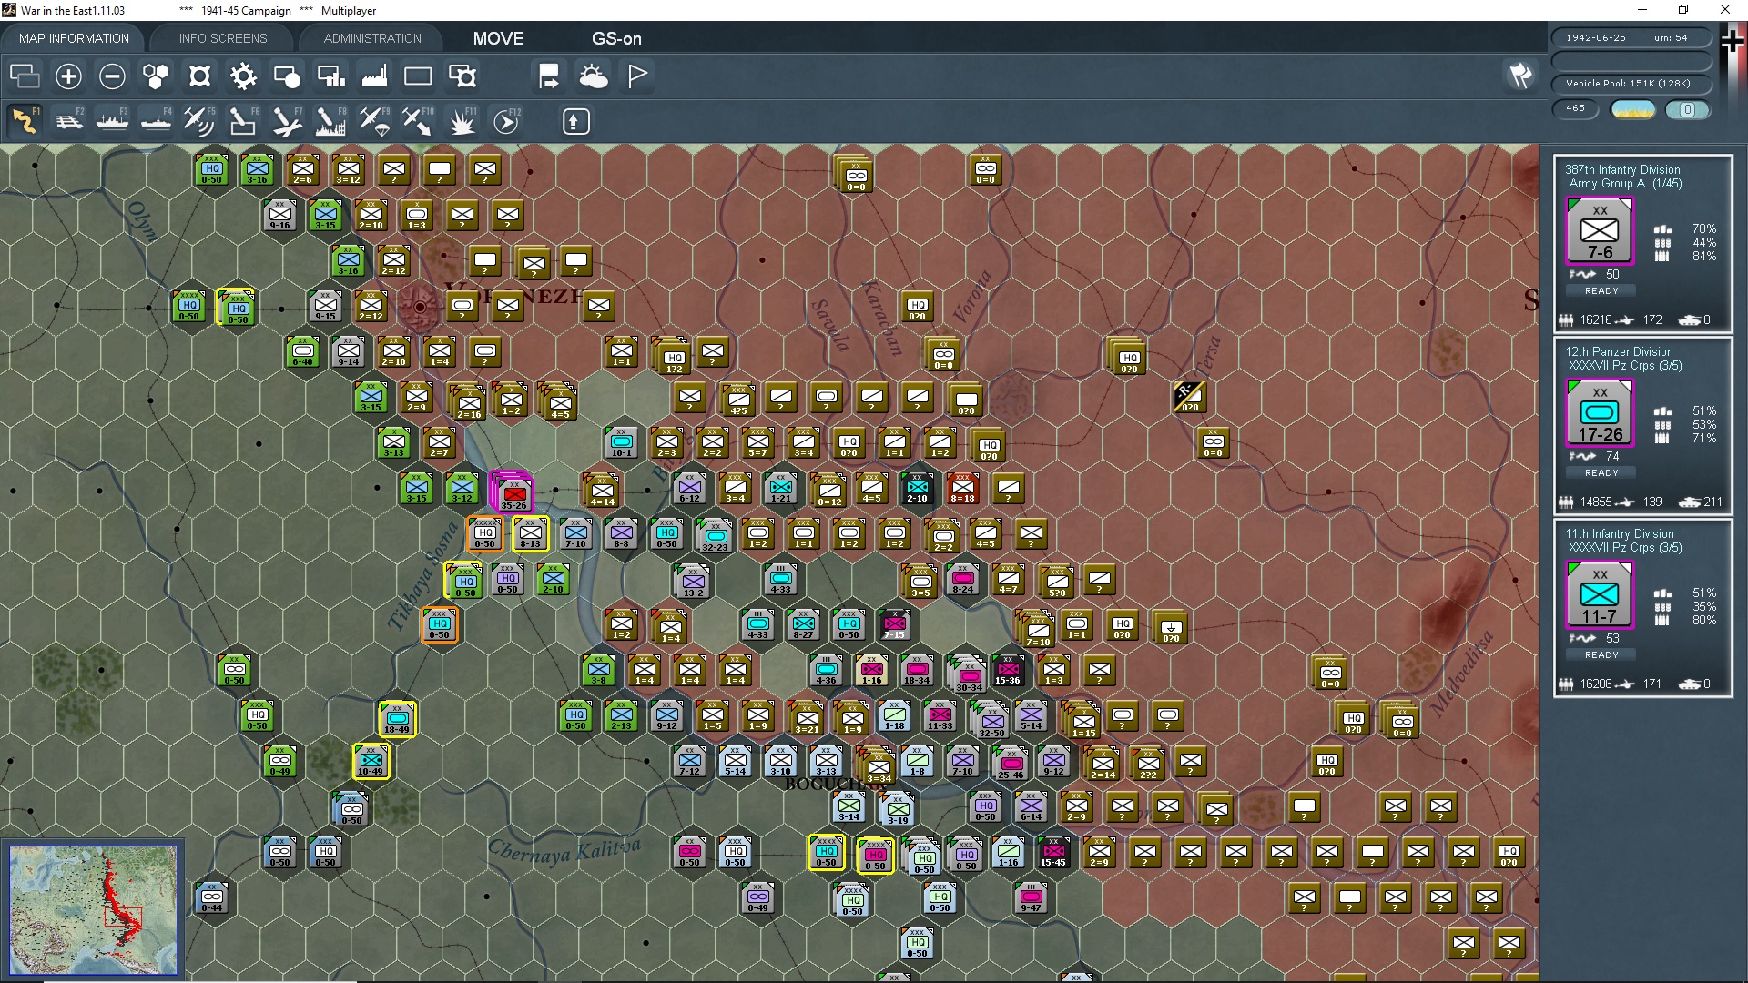Toggle the hex grid display icon
The height and width of the screenshot is (983, 1748).
pos(156,76)
